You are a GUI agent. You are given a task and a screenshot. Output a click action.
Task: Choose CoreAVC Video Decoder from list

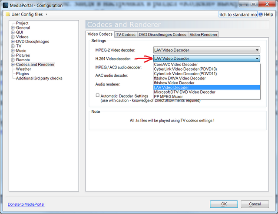(x=207, y=65)
